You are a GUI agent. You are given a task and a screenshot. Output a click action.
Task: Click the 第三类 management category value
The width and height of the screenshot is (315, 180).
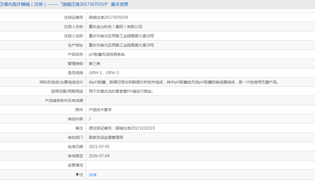pos(94,64)
